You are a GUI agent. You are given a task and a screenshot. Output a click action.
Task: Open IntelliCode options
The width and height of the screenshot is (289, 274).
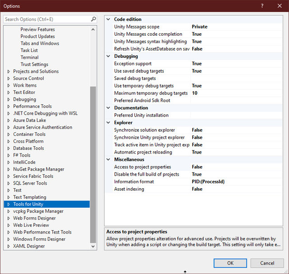click(x=24, y=162)
